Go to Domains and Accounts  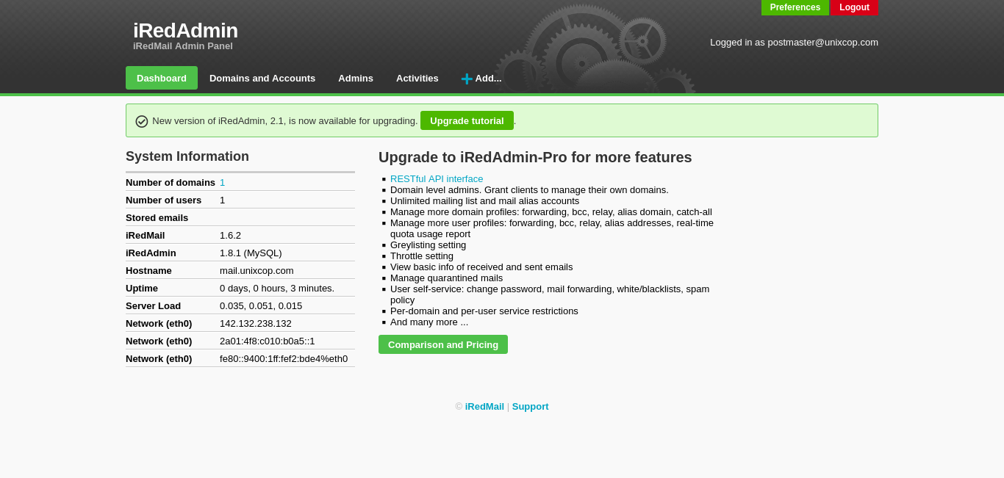point(262,78)
